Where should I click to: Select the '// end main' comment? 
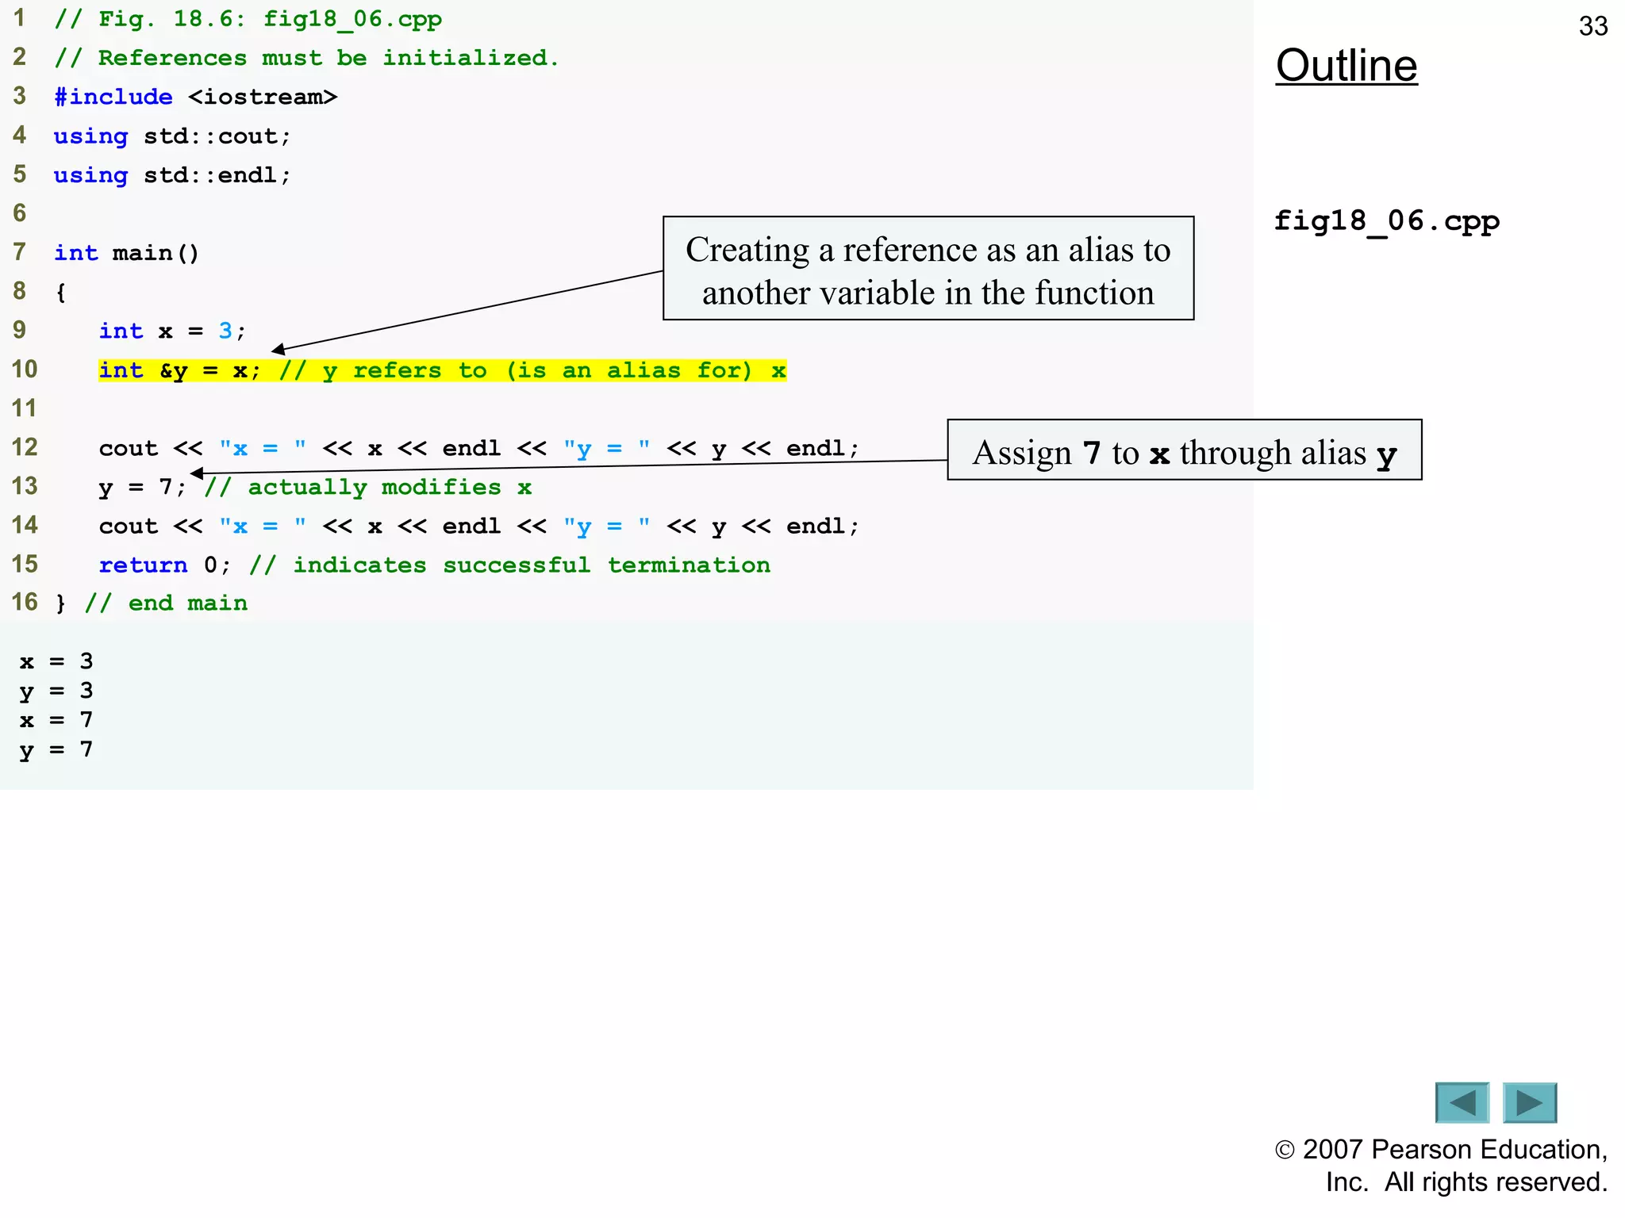pyautogui.click(x=166, y=603)
